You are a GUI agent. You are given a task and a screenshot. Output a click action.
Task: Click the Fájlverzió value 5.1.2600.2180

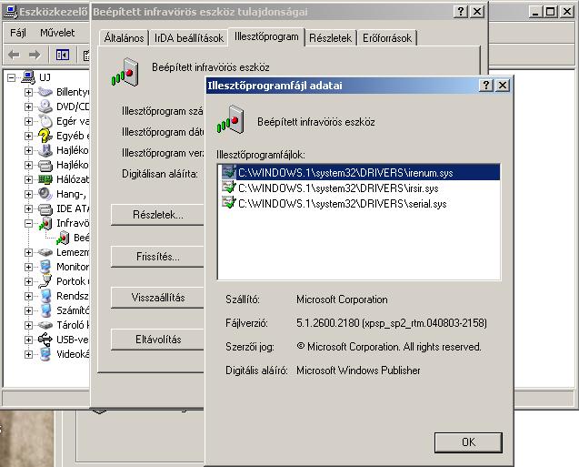(x=392, y=323)
